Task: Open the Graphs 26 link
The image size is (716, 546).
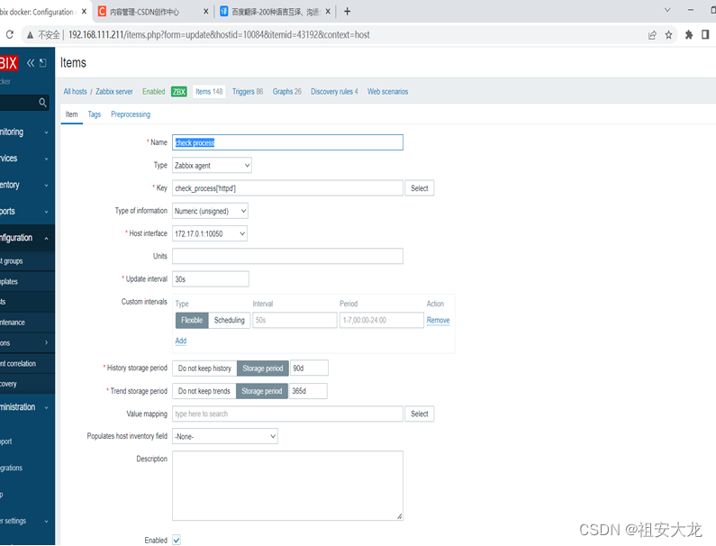Action: coord(286,91)
